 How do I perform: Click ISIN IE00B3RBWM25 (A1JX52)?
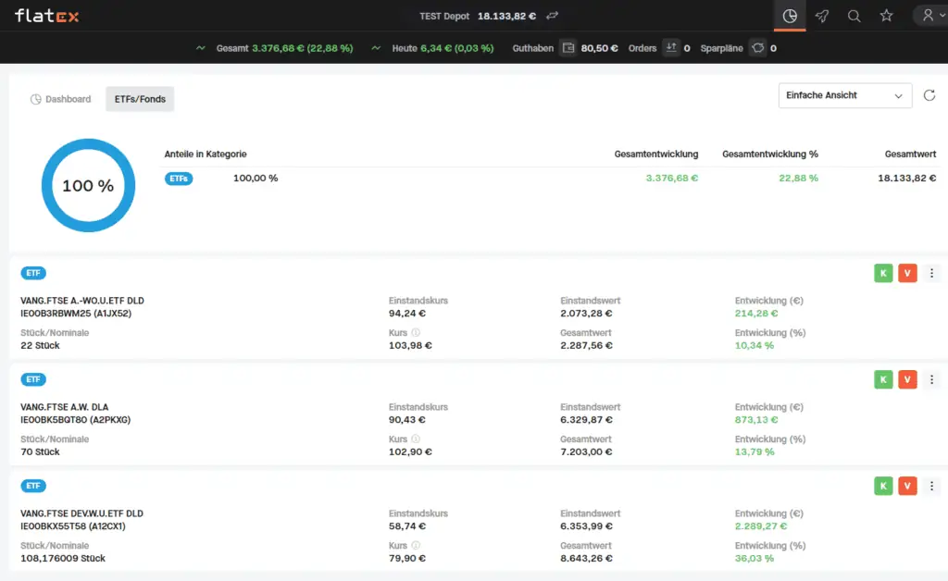coord(76,314)
